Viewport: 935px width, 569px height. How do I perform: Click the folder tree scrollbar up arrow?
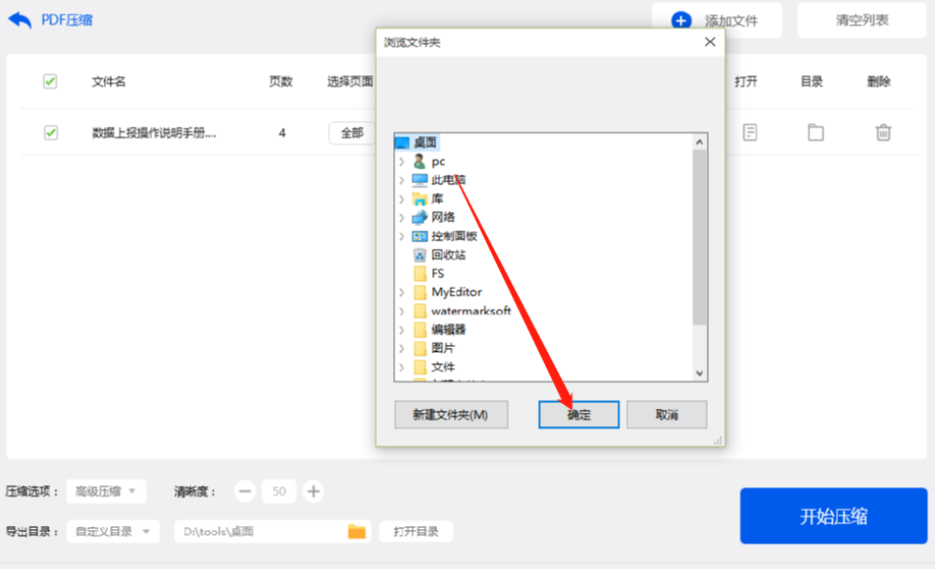(x=699, y=142)
